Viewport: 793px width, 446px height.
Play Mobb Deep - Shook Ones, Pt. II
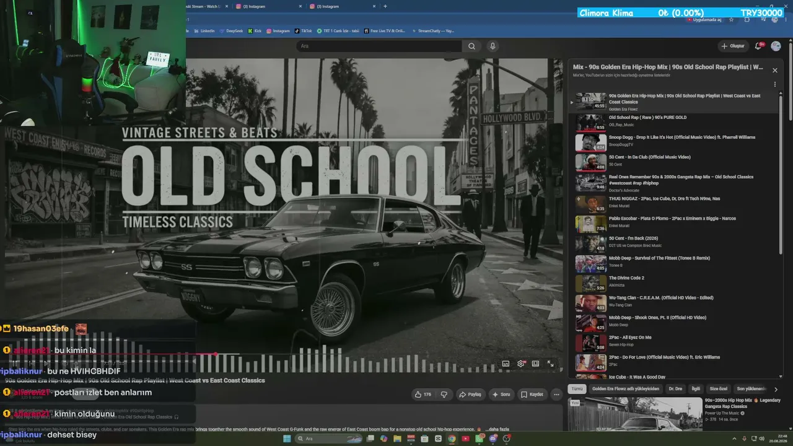[675, 323]
